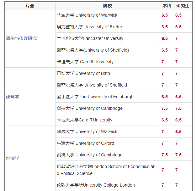
Task: Open the 经济学 major link
Action: click(13, 158)
